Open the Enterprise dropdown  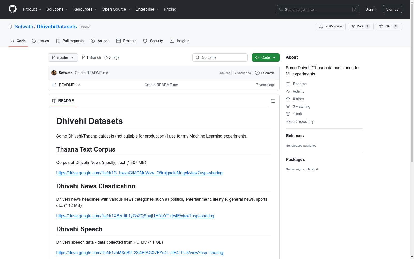click(x=147, y=9)
